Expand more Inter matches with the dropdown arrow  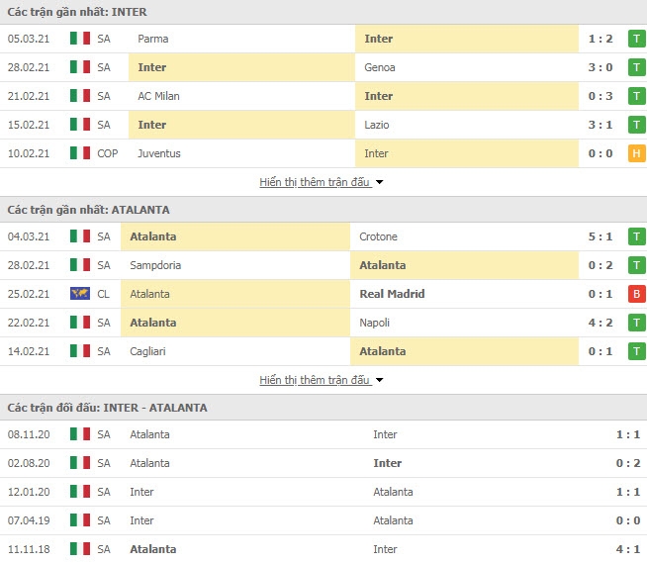380,182
